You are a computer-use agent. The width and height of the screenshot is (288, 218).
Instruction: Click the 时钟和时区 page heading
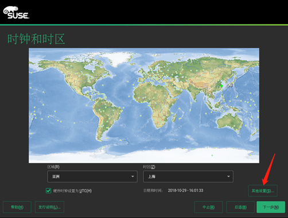coord(36,39)
